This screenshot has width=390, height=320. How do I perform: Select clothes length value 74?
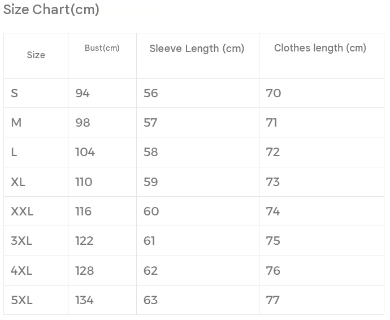click(273, 211)
